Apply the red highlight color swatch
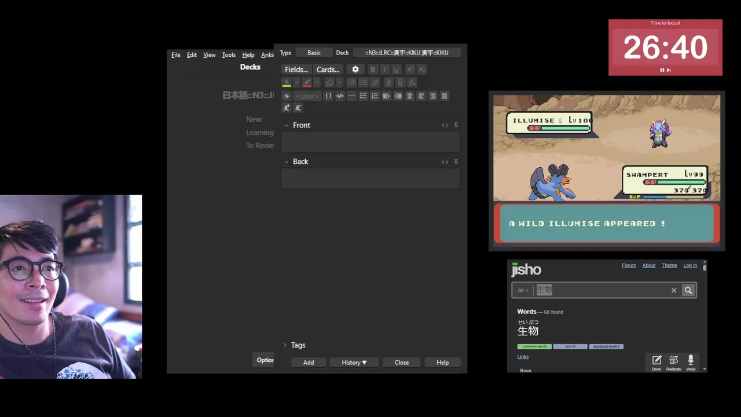Image resolution: width=741 pixels, height=417 pixels. (x=307, y=83)
